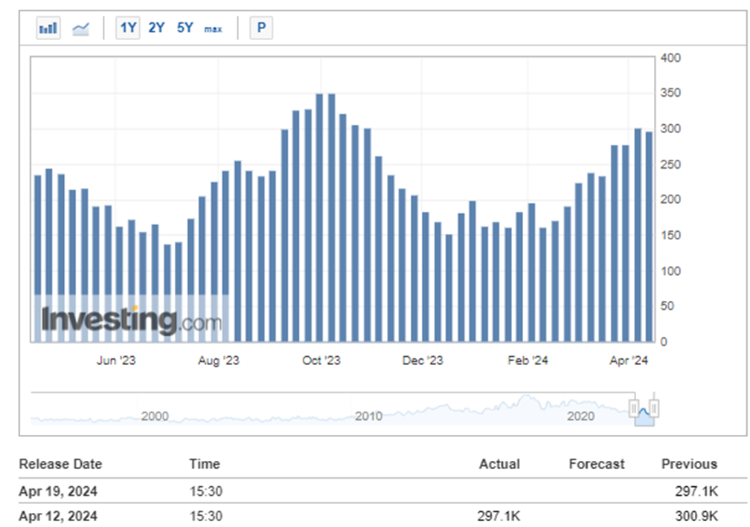Grab the left range slider handle

[x=634, y=409]
